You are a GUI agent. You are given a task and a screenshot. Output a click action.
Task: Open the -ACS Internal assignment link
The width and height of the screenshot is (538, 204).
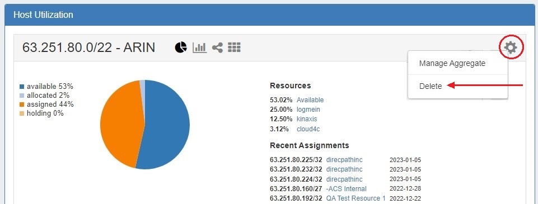(346, 188)
